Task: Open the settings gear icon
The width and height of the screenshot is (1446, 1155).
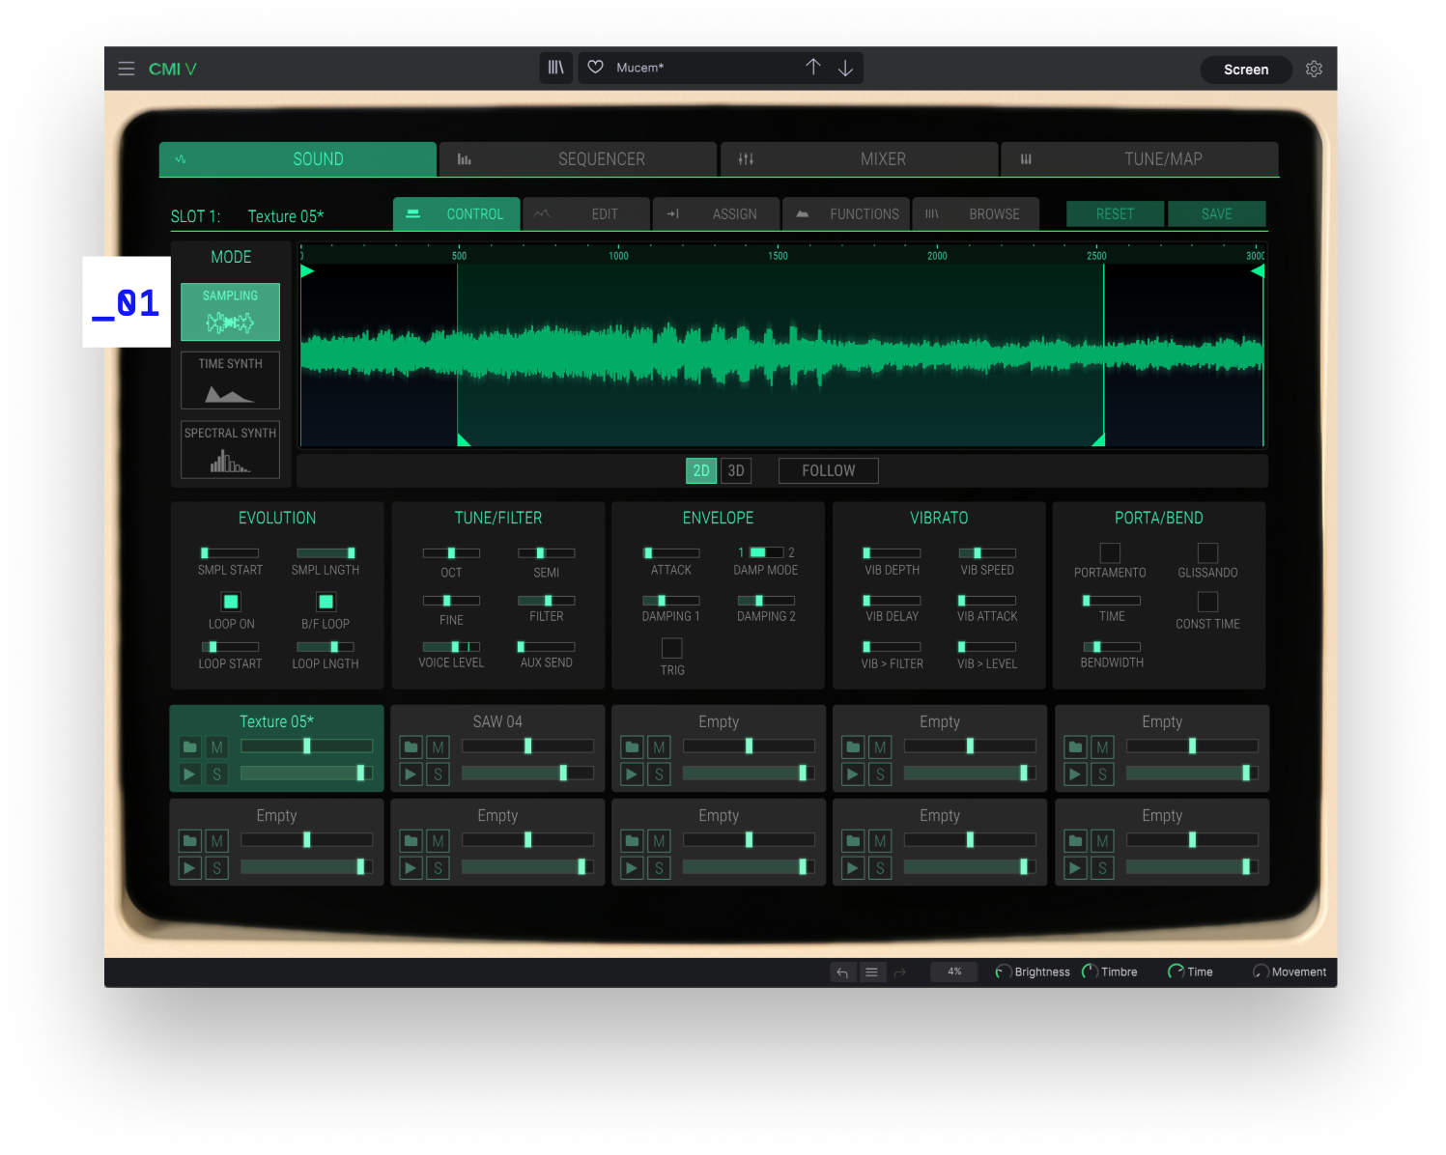Action: 1314,70
